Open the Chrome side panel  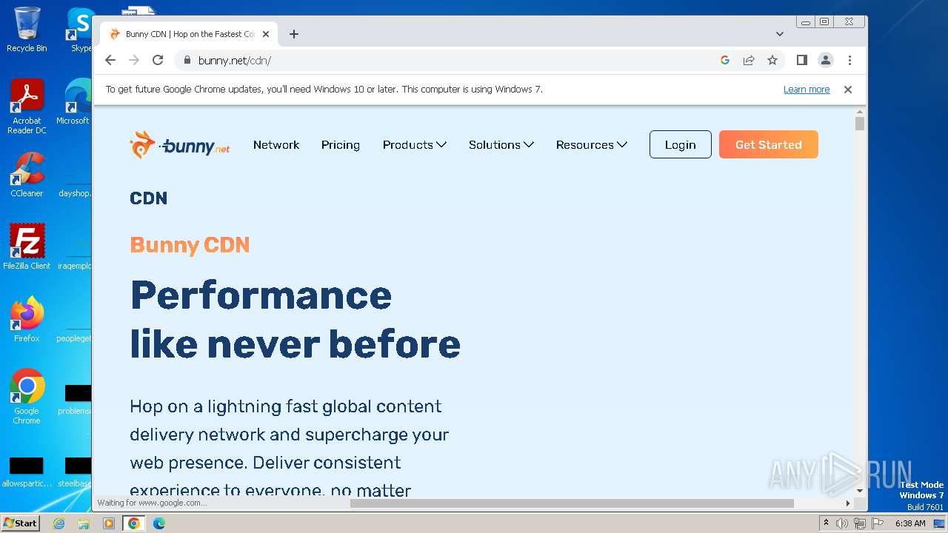coord(802,61)
